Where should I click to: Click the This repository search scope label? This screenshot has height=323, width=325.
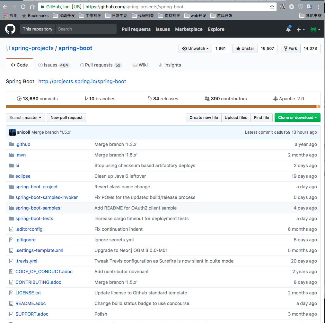pyautogui.click(x=38, y=29)
